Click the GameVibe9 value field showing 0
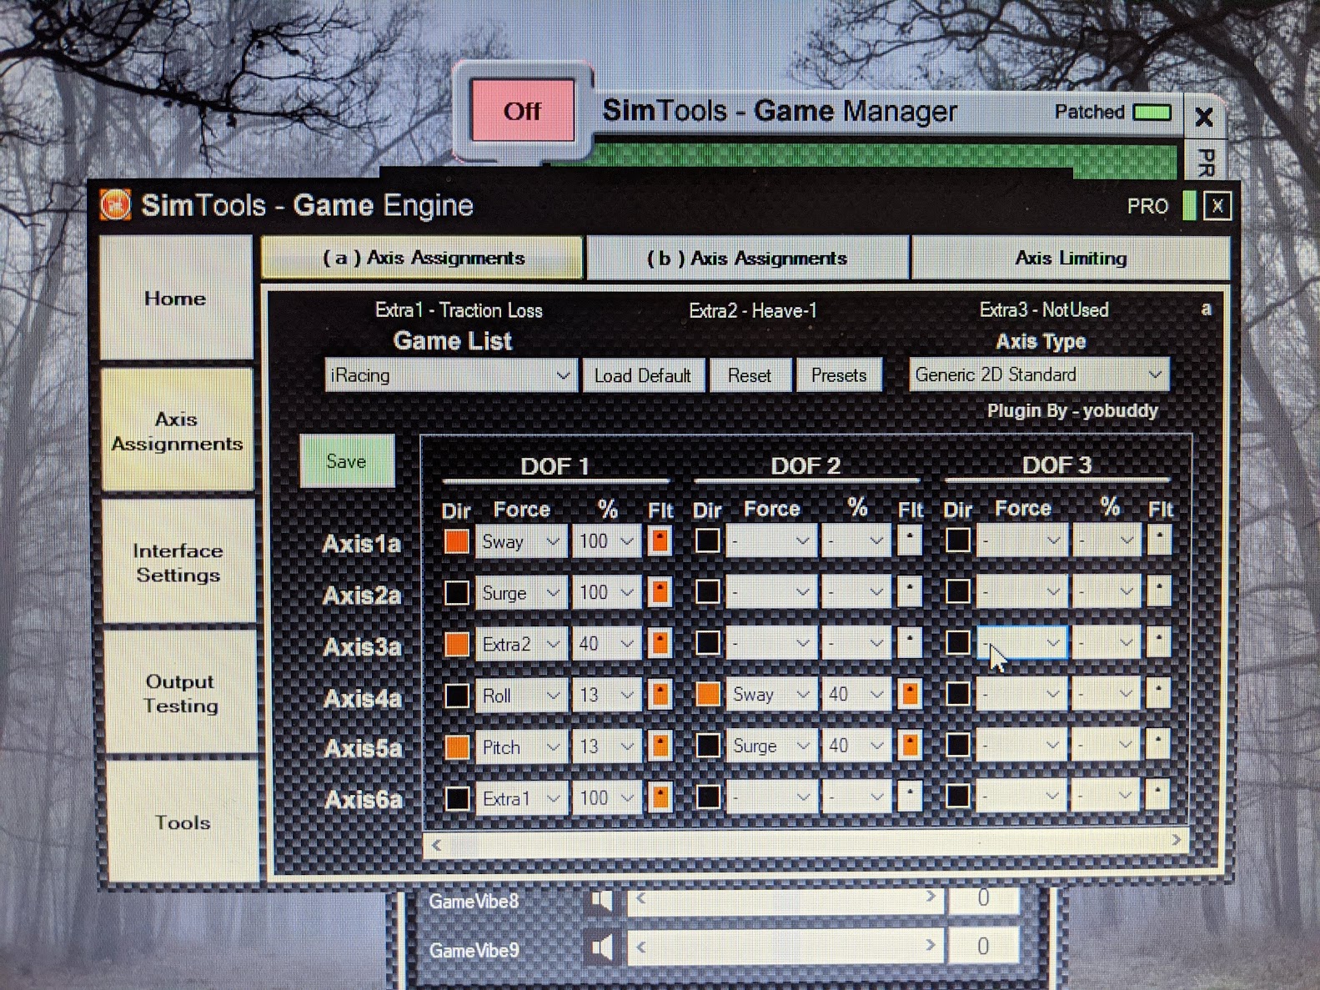Image resolution: width=1320 pixels, height=990 pixels. (x=983, y=946)
